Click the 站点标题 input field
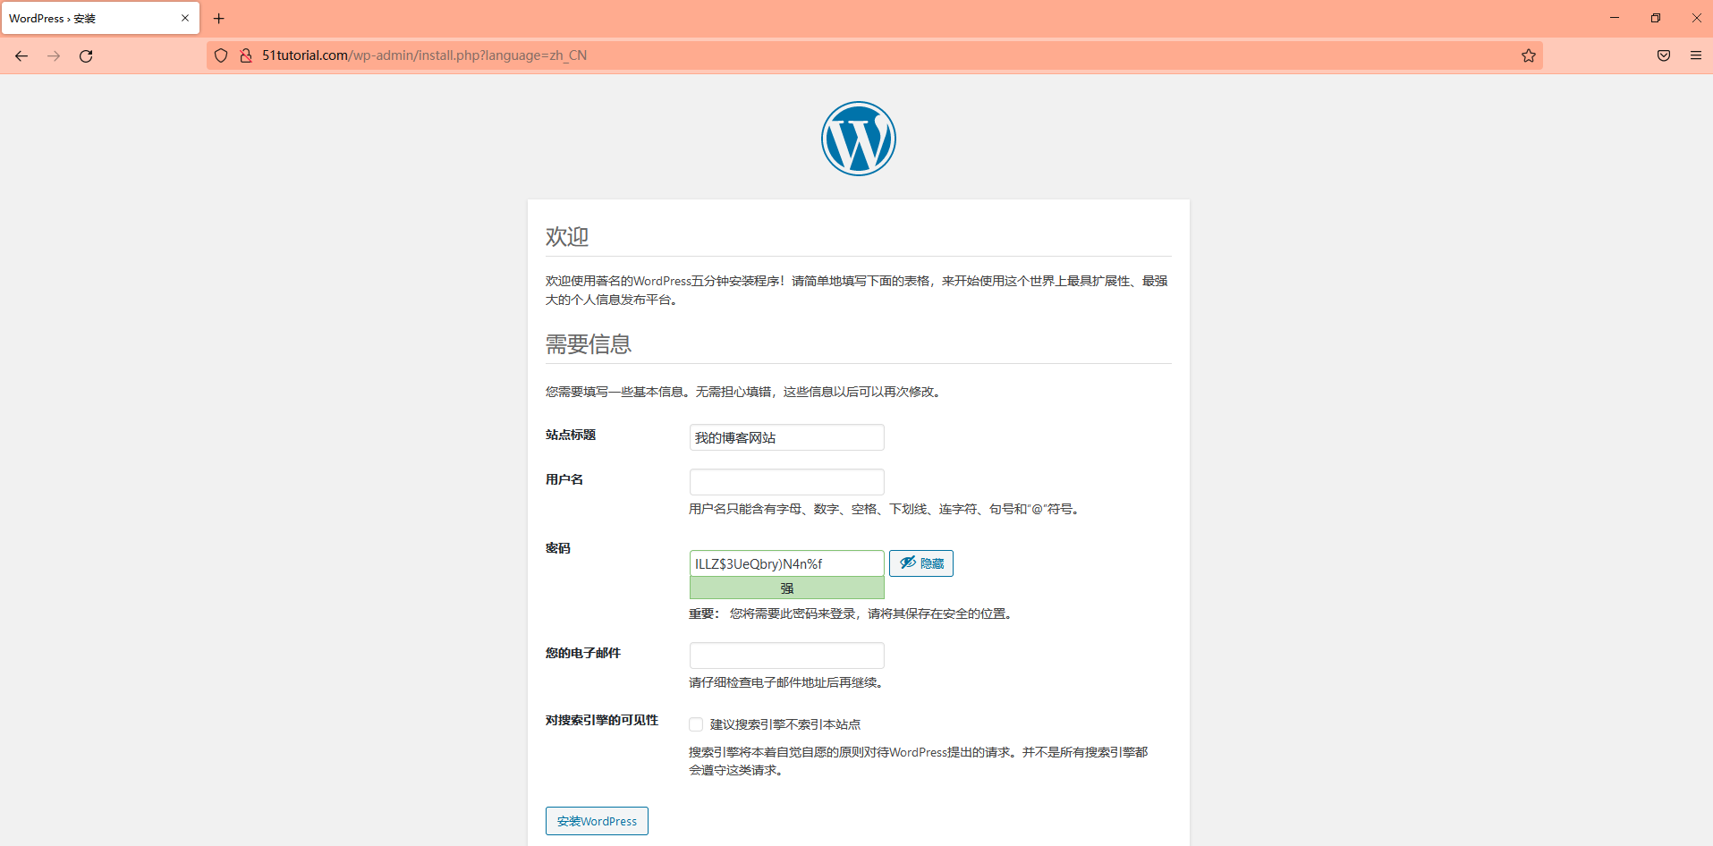1713x846 pixels. click(787, 437)
